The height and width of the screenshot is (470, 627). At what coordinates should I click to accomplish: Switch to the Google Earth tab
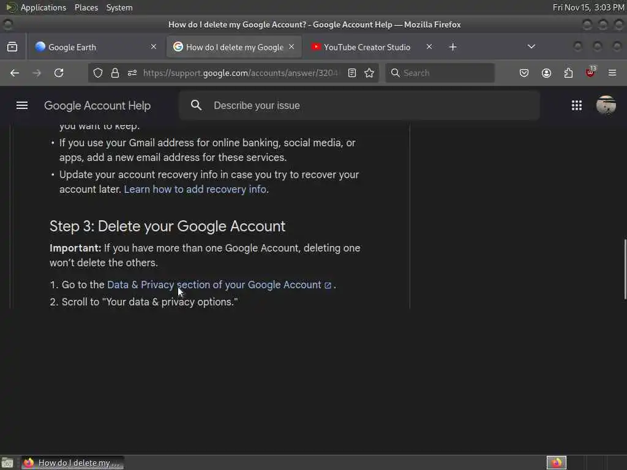coord(95,47)
